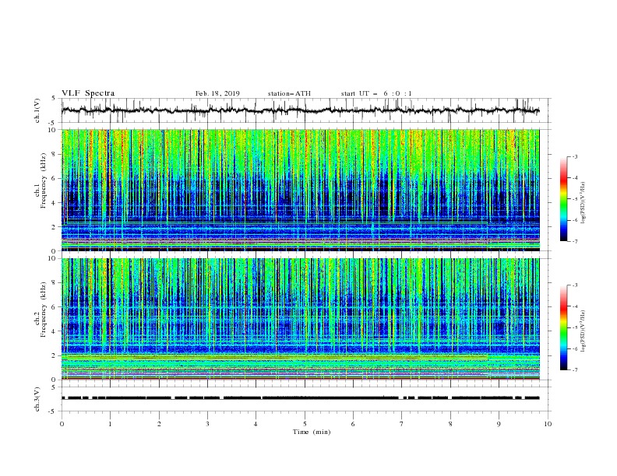Click the "5" tick on ch.1(V) axis
Screen dimensions: 617x476
(x=55, y=99)
